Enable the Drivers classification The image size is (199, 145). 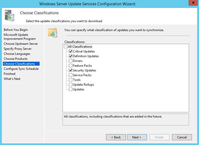click(71, 61)
